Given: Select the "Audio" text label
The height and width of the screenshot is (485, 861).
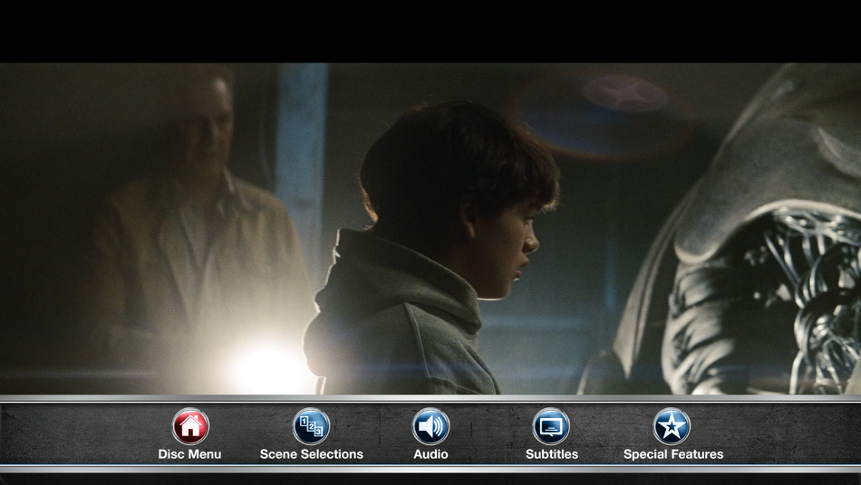Looking at the screenshot, I should pyautogui.click(x=430, y=454).
